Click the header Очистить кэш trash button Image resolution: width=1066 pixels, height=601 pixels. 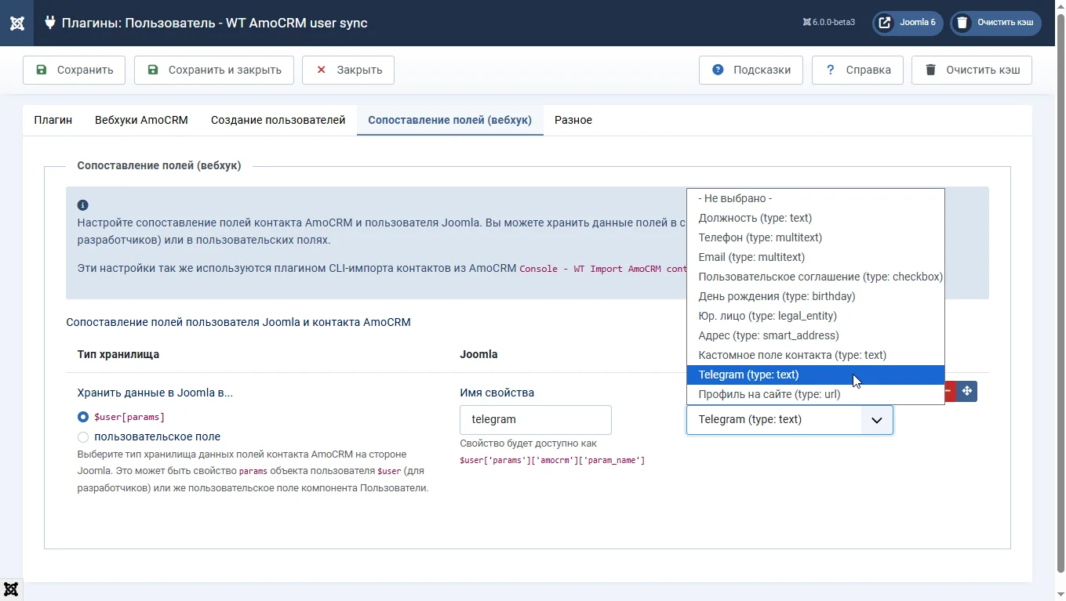click(x=995, y=23)
